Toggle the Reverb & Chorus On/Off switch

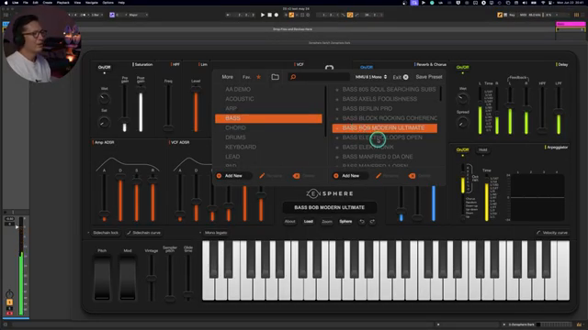click(x=367, y=67)
